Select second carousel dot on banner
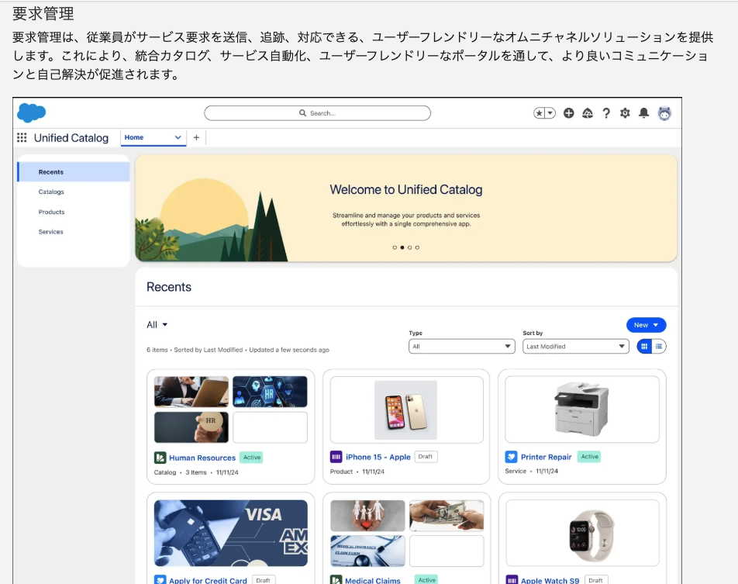 [x=402, y=247]
